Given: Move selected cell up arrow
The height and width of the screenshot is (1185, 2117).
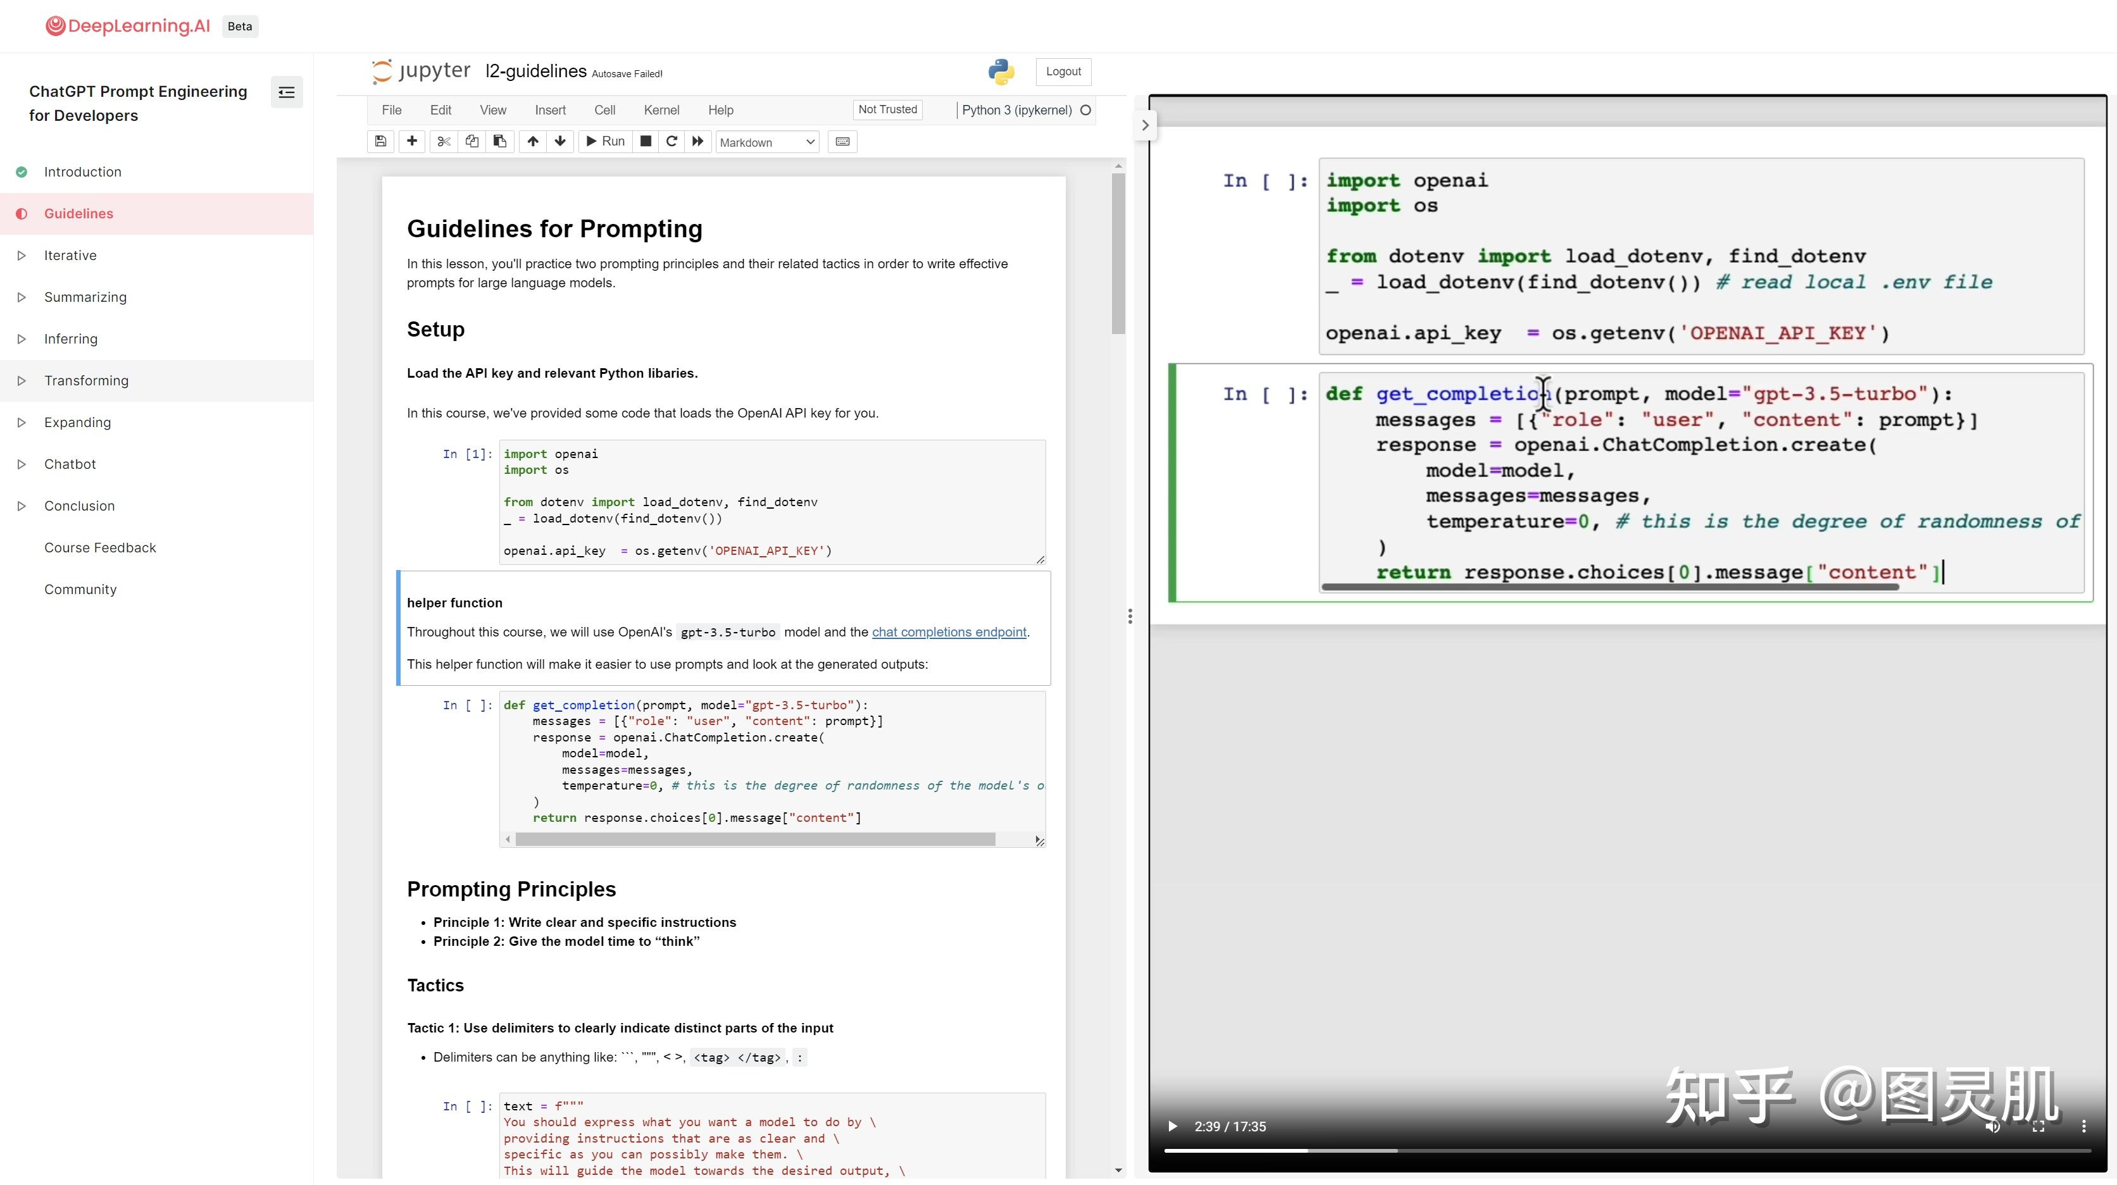Looking at the screenshot, I should [532, 141].
